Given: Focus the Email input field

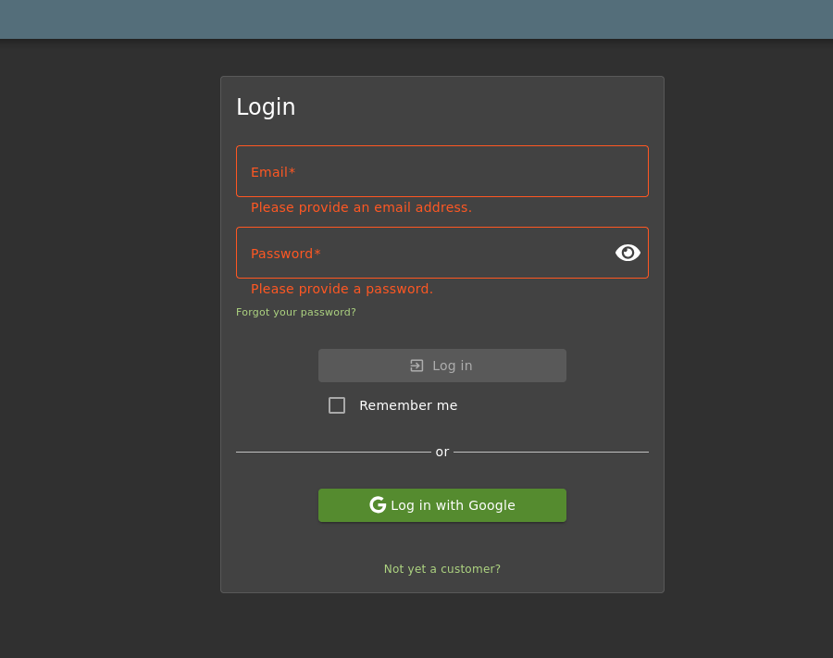Looking at the screenshot, I should point(442,171).
